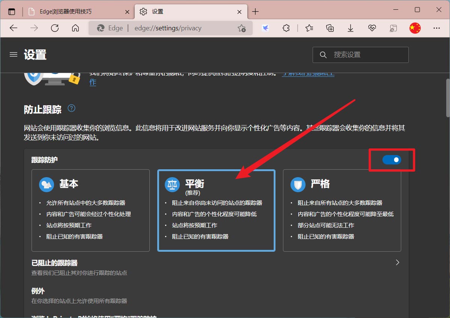Select the 严格 tracking prevention option
Viewport: 450px width, 318px height.
click(342, 210)
